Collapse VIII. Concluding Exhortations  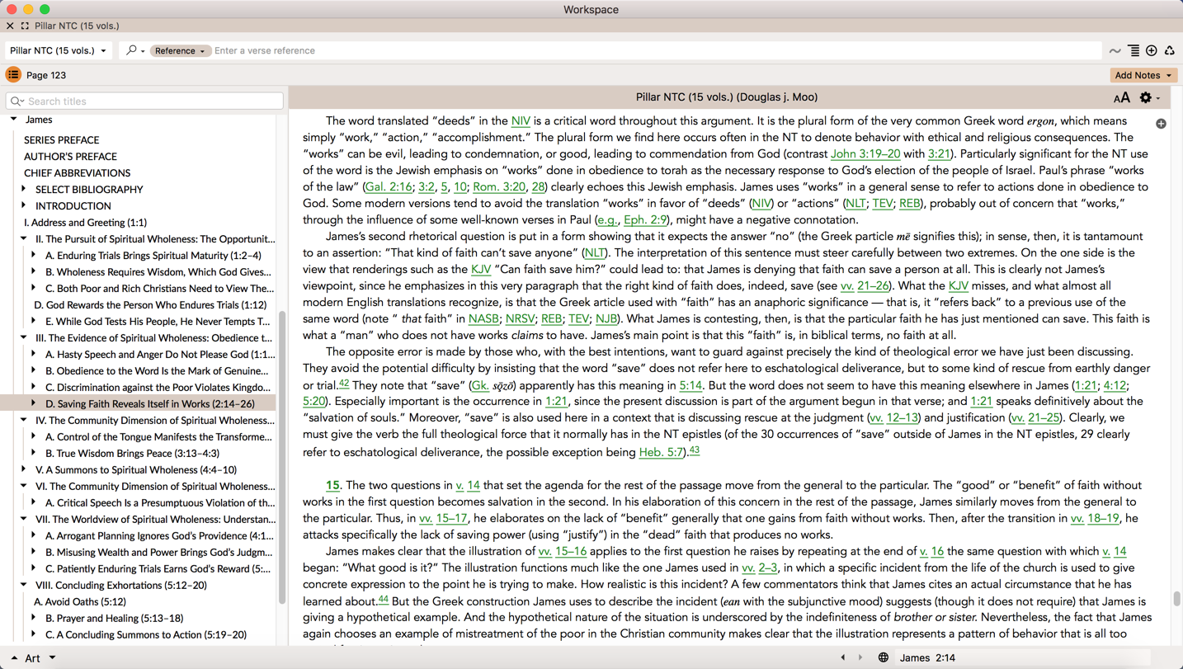point(24,585)
